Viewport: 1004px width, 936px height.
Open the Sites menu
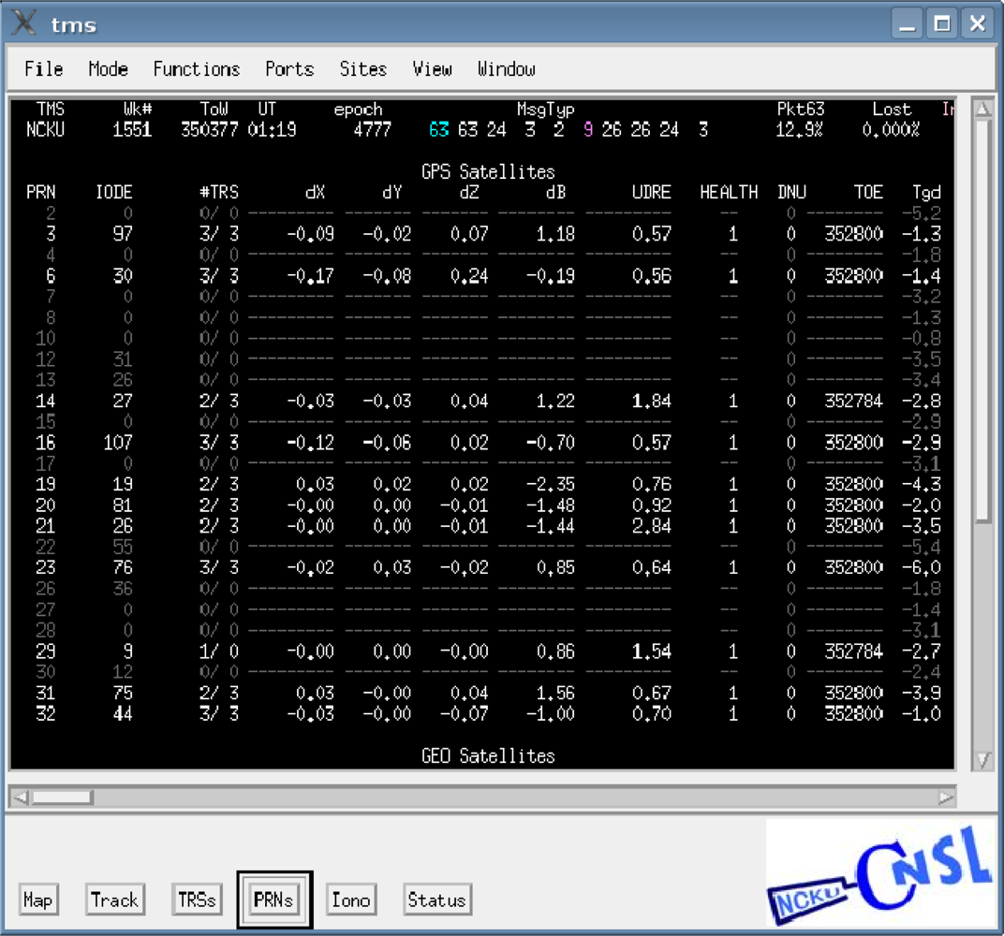coord(363,68)
